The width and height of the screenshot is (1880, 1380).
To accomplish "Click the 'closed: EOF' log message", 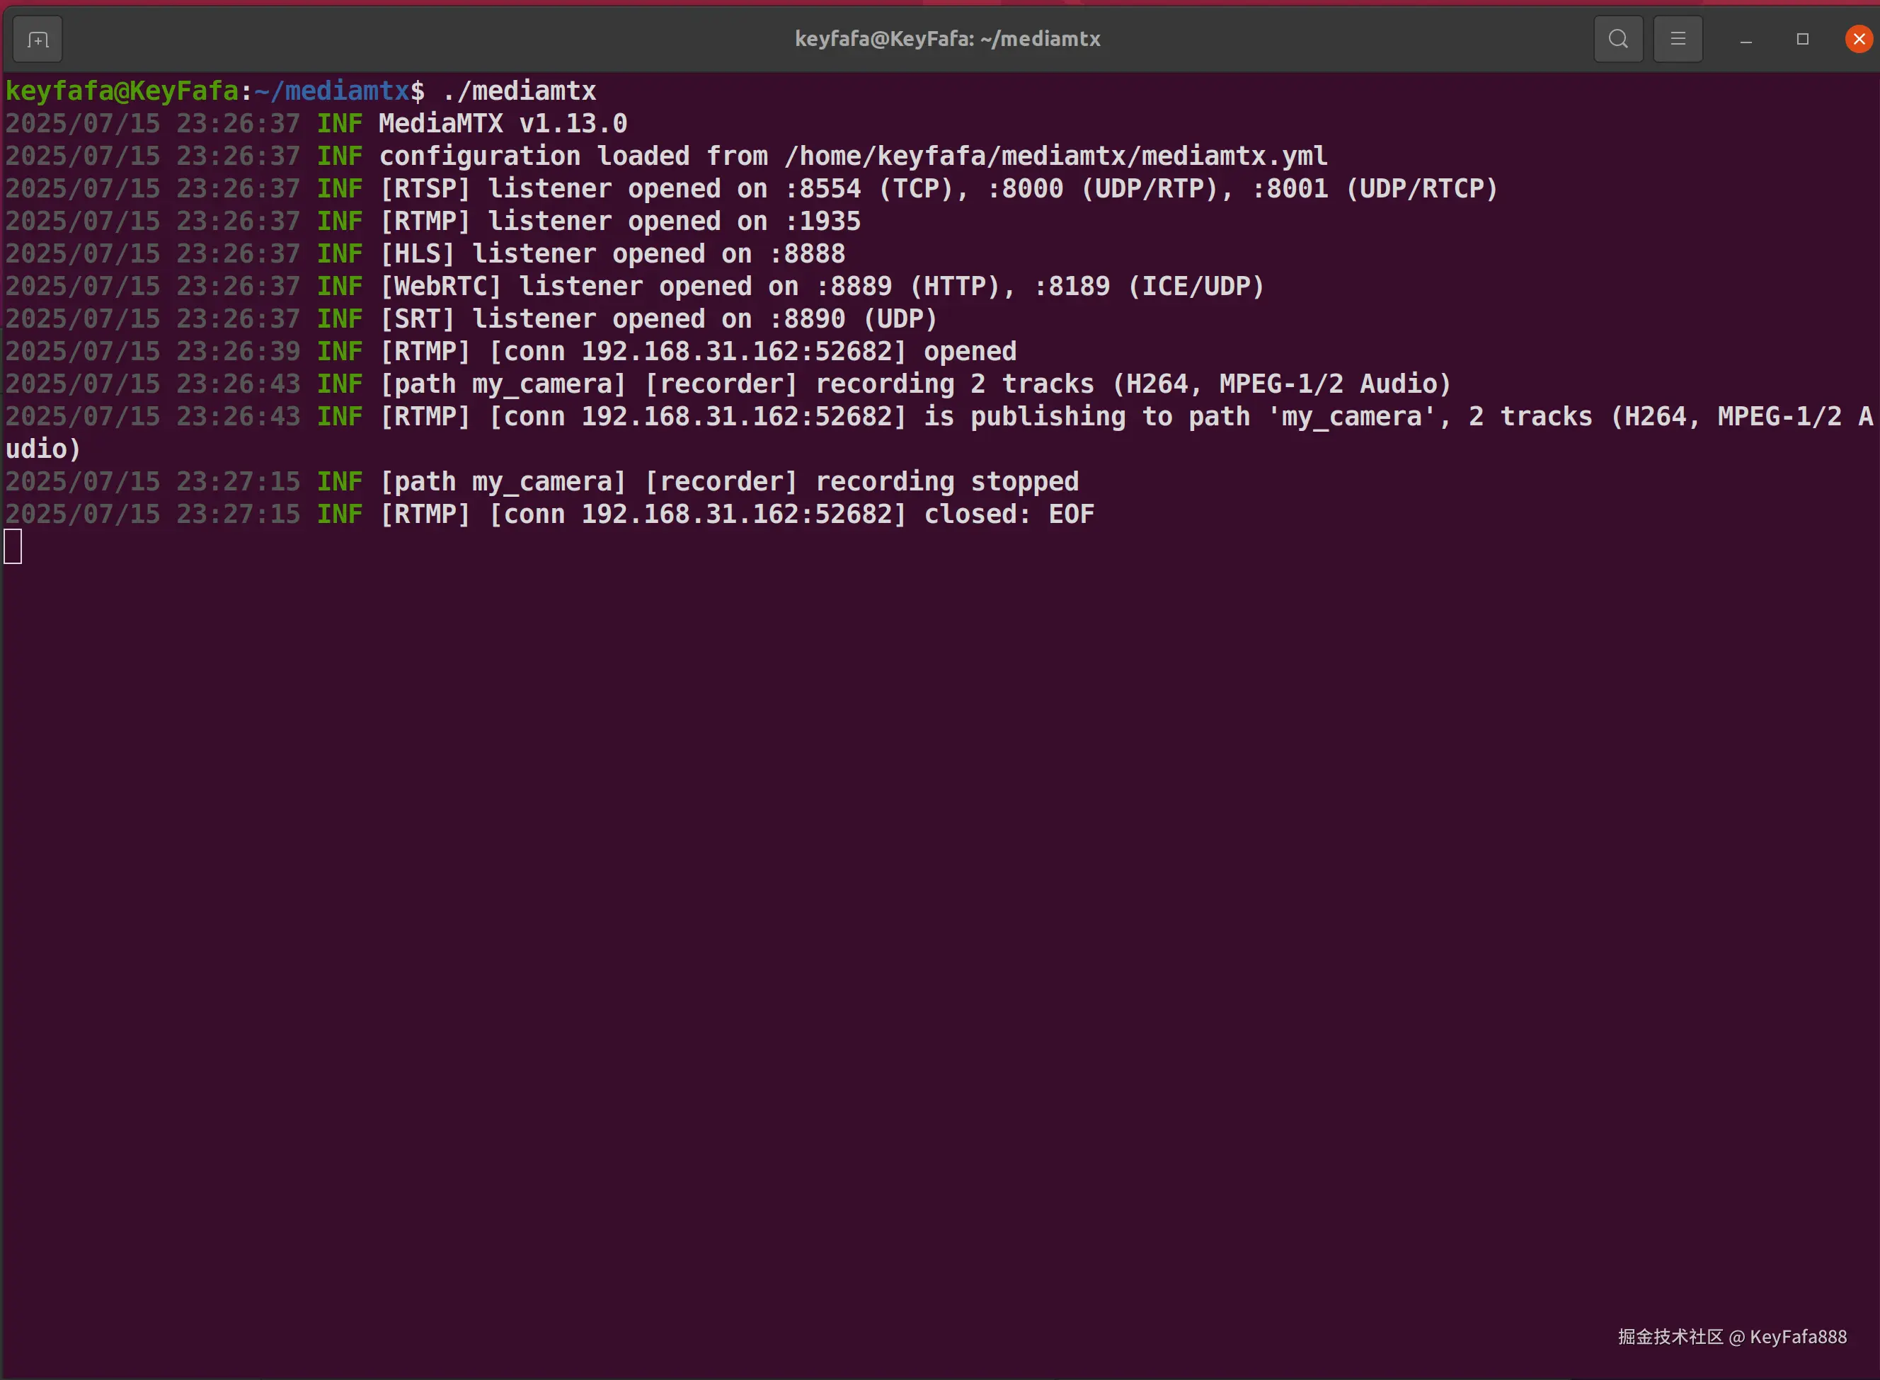I will point(1009,514).
